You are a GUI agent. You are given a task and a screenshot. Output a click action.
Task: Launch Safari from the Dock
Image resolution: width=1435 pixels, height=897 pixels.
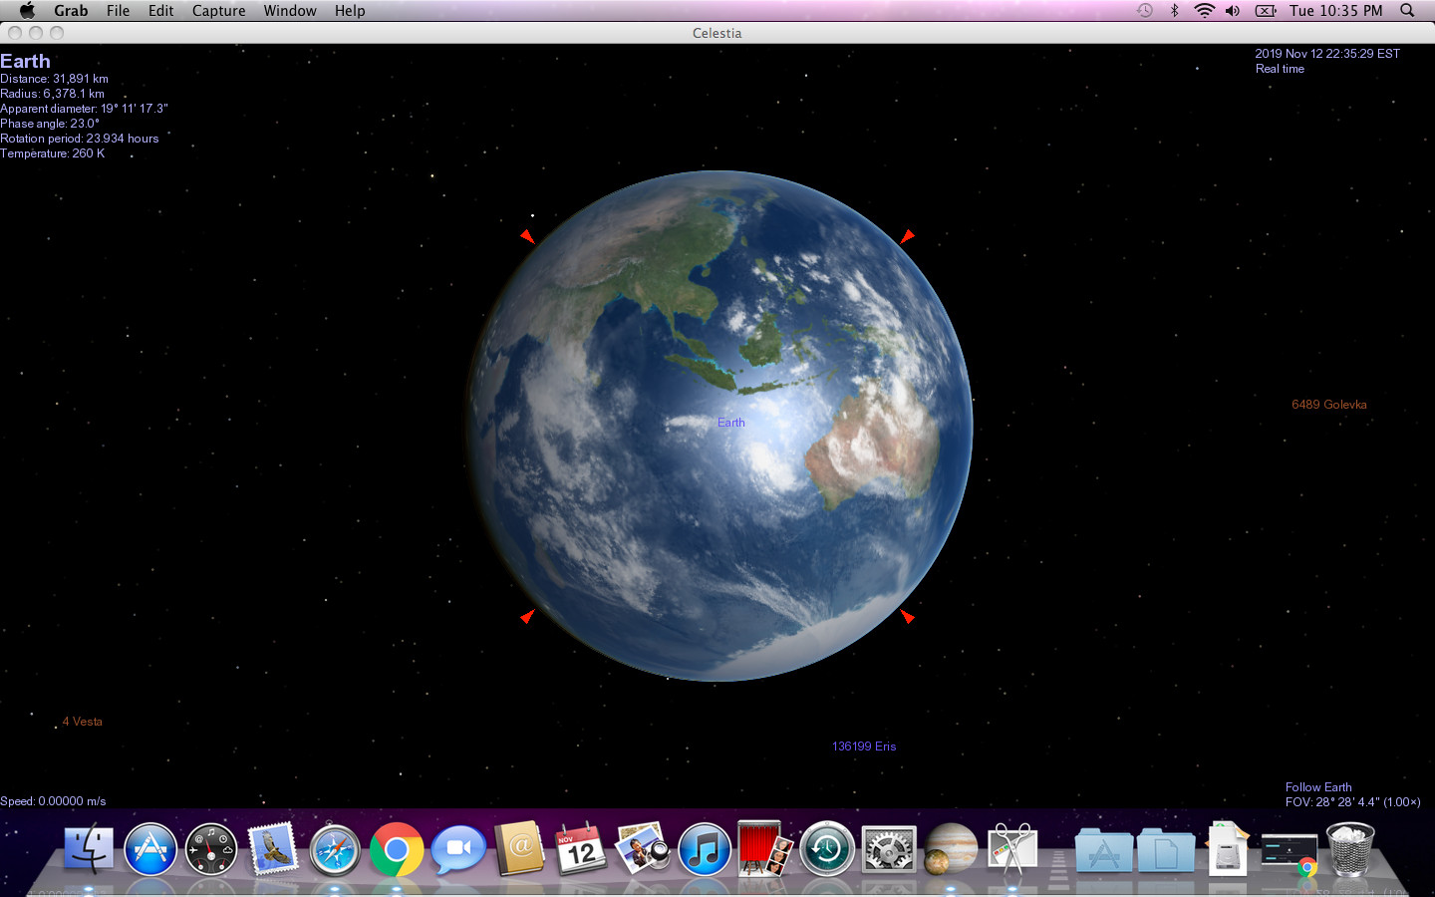(335, 850)
